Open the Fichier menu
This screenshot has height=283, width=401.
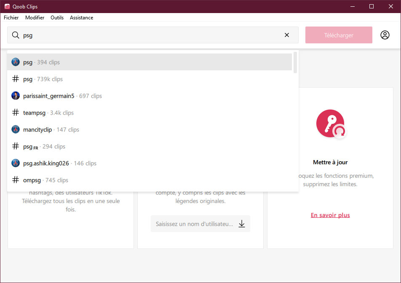(11, 18)
